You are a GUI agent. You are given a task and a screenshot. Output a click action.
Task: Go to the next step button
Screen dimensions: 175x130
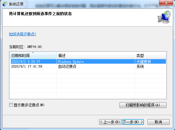(133, 122)
